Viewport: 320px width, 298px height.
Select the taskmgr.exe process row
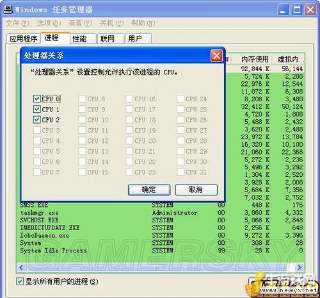click(x=161, y=213)
